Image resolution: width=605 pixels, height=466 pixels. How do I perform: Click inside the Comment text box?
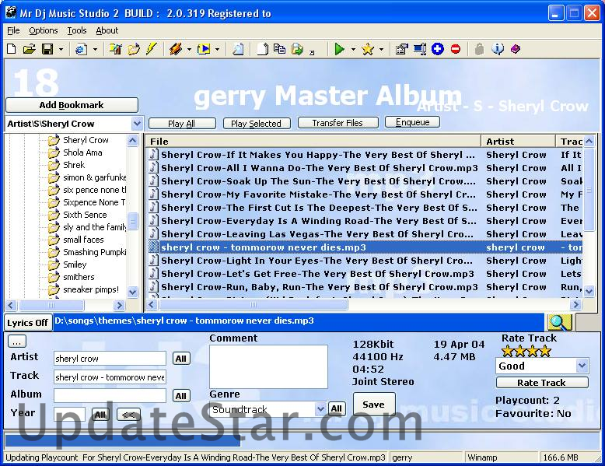[x=268, y=366]
